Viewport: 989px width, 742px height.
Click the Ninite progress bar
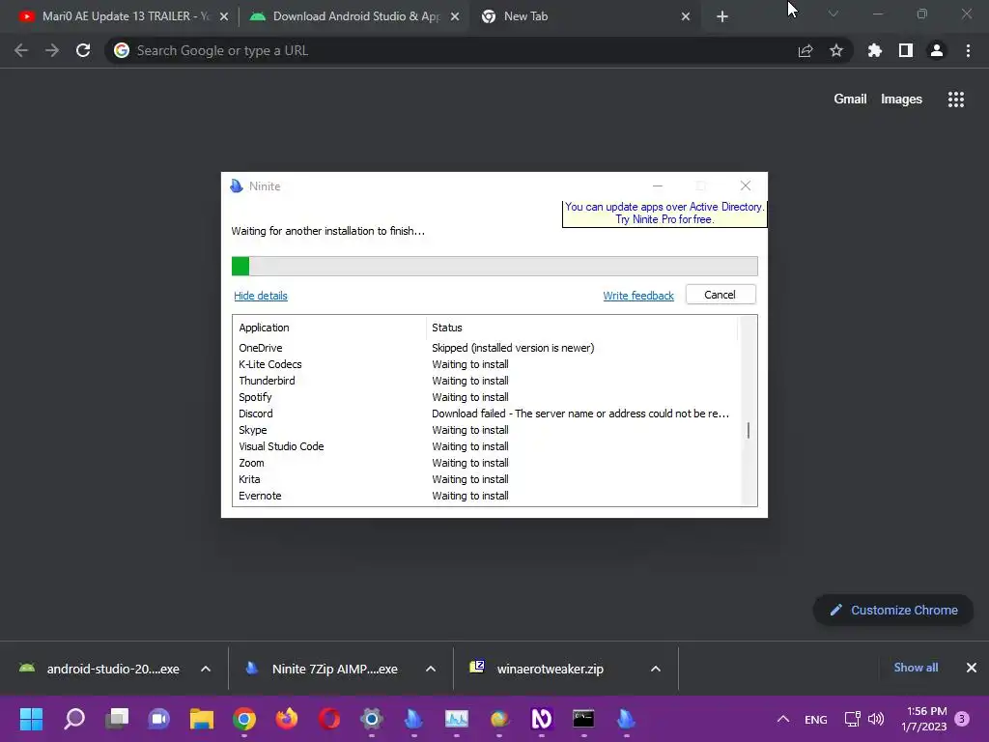click(x=494, y=266)
